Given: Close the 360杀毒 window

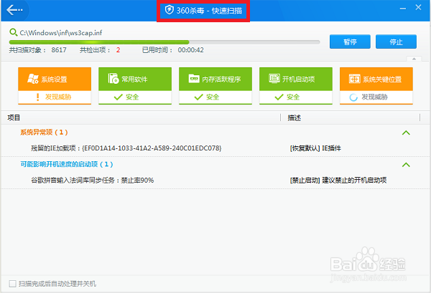Looking at the screenshot, I should (x=418, y=7).
